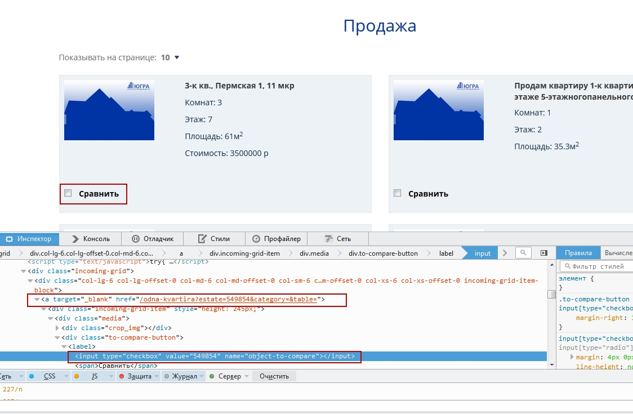633x414 pixels.
Task: Open the JS filter dropdown arrow
Action: (x=111, y=376)
